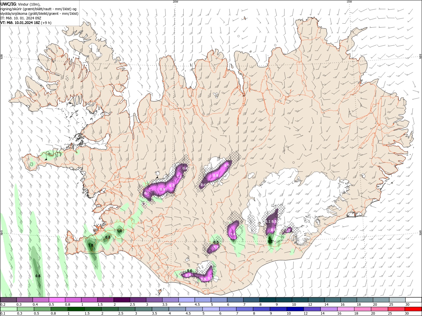Click the 'UWC/IG' title text
This screenshot has width=422, height=316.
click(8, 4)
